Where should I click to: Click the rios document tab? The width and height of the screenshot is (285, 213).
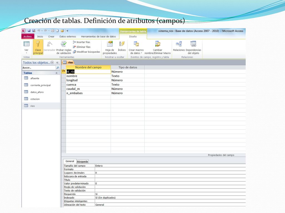click(68, 62)
